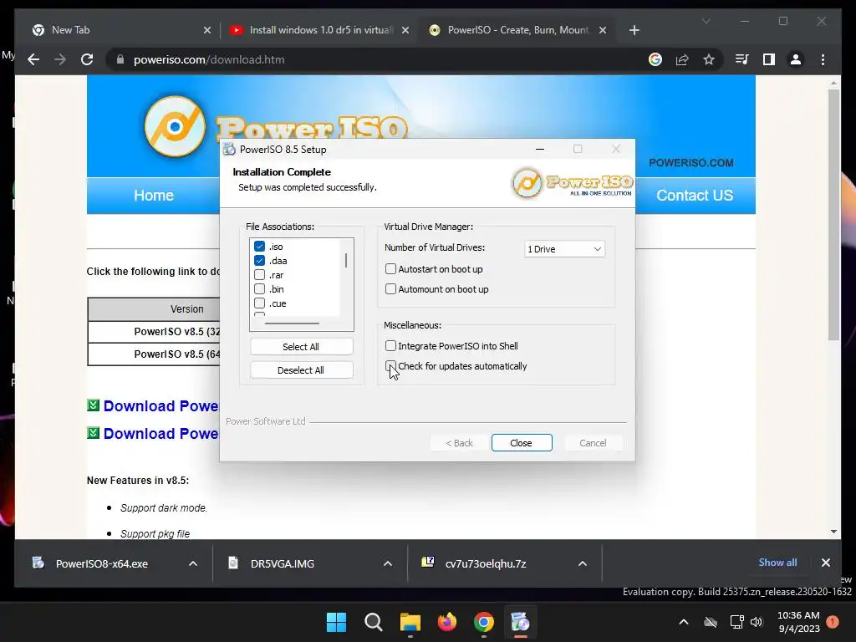
Task: Open the Windows Start menu
Action: pos(336,622)
